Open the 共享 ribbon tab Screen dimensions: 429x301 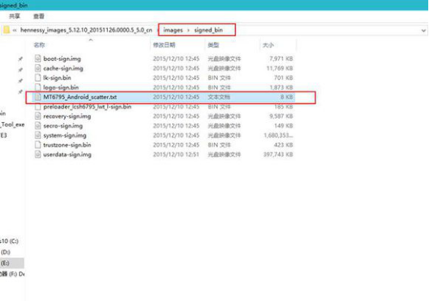(x=15, y=16)
